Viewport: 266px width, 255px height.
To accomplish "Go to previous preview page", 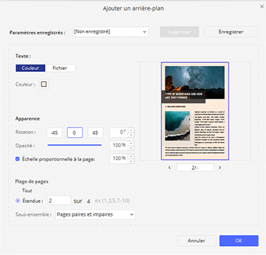I will pyautogui.click(x=170, y=168).
